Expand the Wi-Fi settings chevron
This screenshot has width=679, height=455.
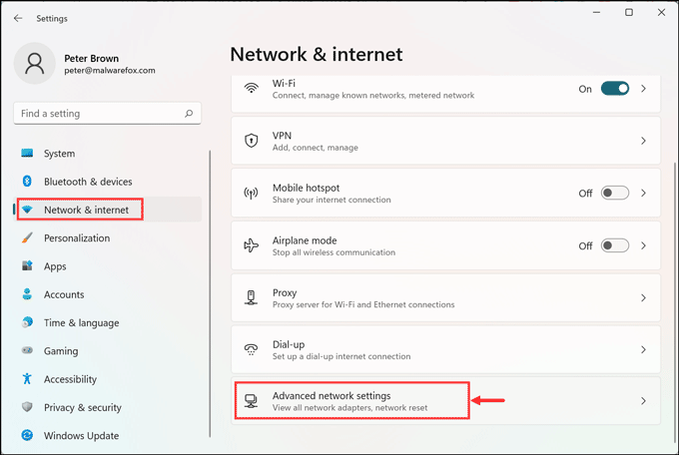tap(644, 89)
